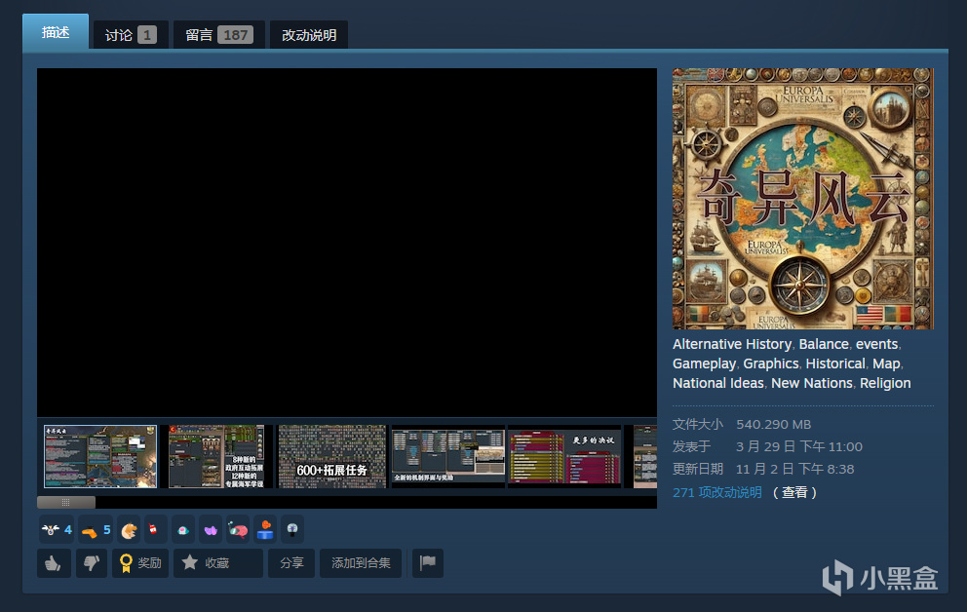Click the National Ideas tag

click(718, 383)
